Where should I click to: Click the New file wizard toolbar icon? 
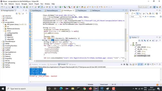click(2, 7)
